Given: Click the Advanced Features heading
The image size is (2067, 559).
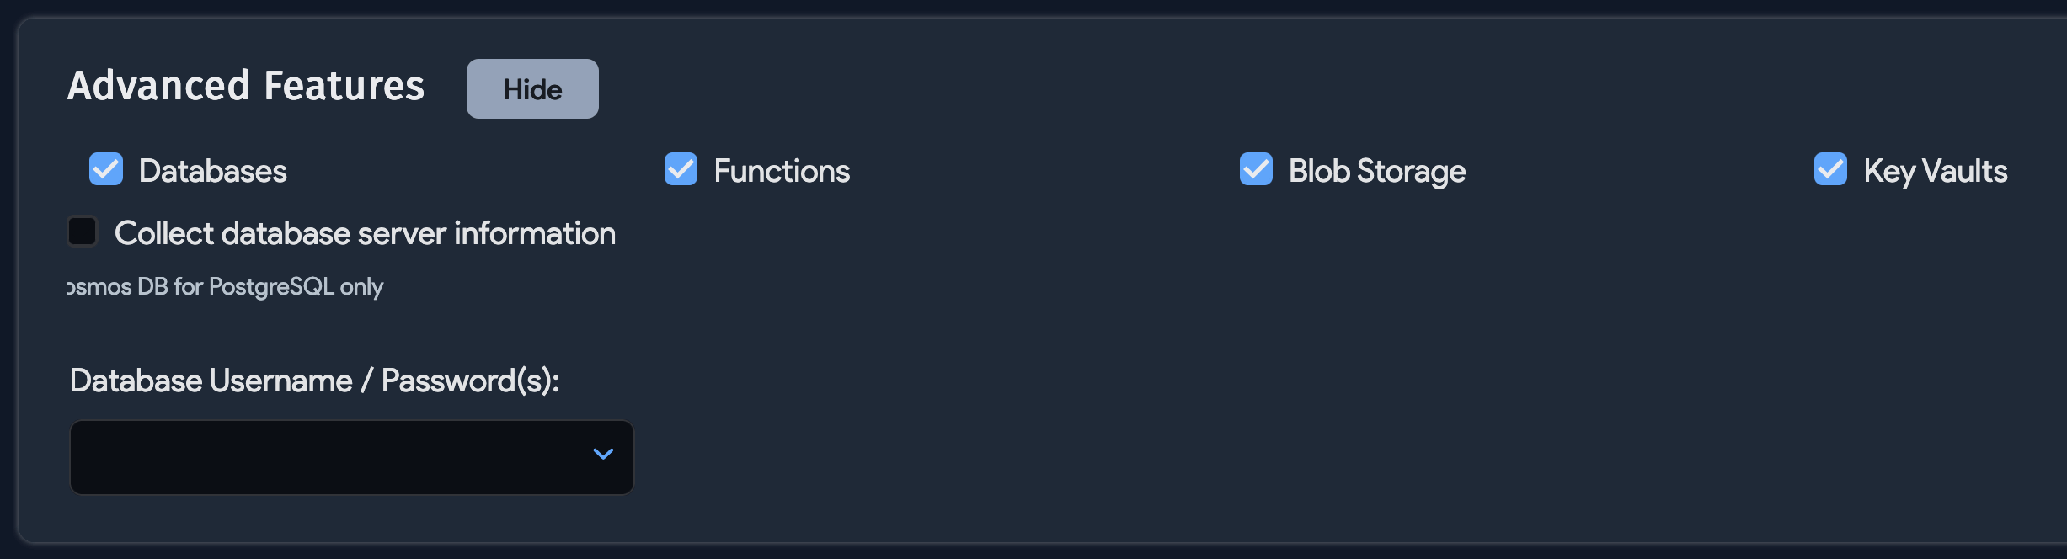Looking at the screenshot, I should click(x=246, y=85).
